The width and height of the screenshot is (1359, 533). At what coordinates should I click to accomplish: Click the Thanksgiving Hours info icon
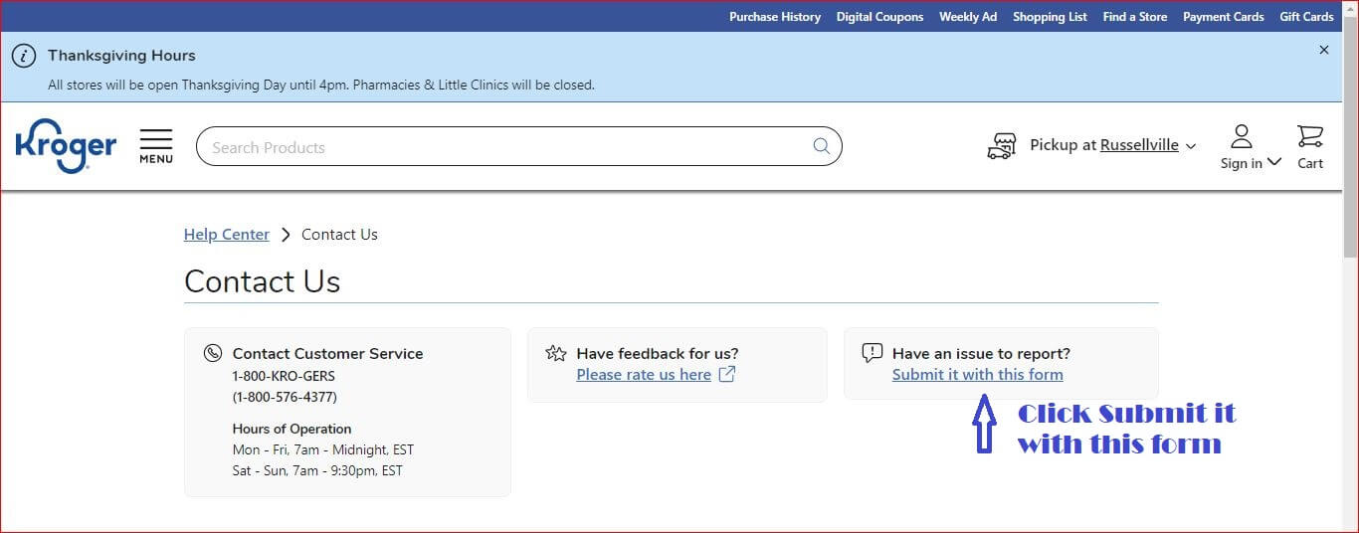[x=24, y=56]
